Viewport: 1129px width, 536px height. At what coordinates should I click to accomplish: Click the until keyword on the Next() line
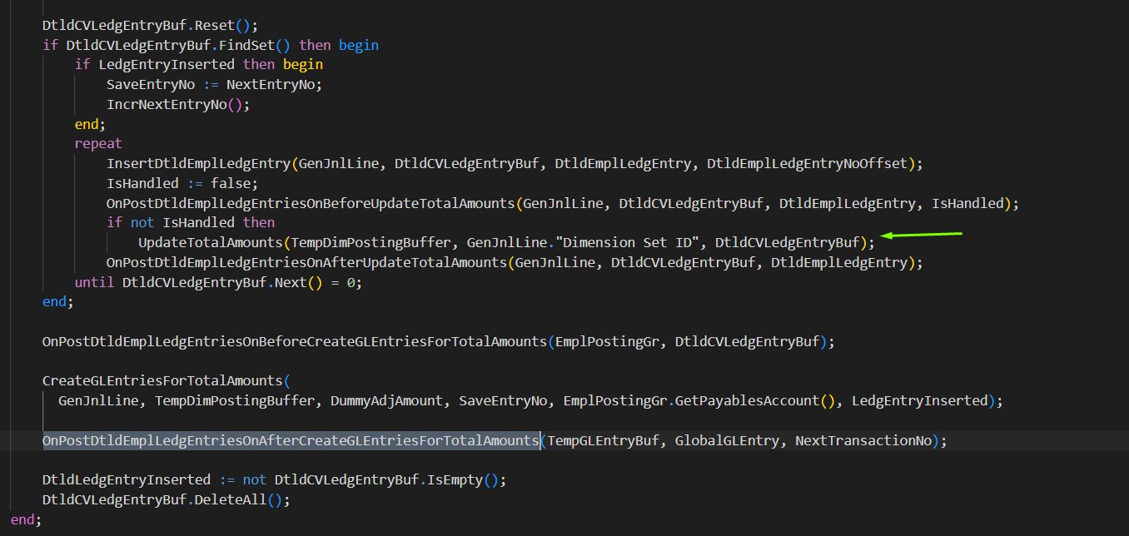[93, 282]
